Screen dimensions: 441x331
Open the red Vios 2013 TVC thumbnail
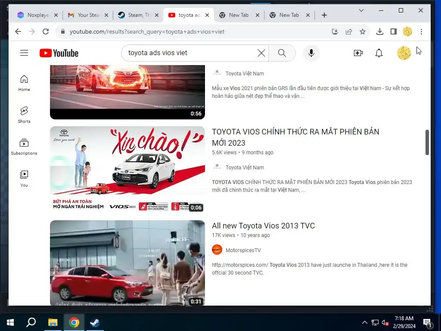click(x=127, y=263)
